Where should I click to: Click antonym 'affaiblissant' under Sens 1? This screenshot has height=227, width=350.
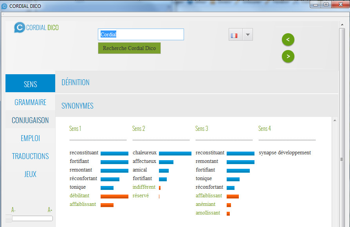[x=83, y=204]
